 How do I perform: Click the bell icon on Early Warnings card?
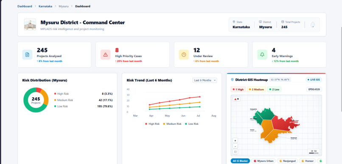[x=262, y=55]
